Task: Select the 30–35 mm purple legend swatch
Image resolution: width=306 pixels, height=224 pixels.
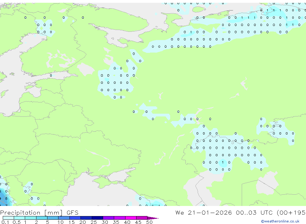Action: pyautogui.click(x=109, y=218)
